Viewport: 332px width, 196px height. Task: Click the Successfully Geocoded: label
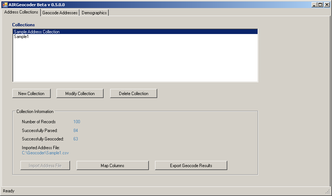click(43, 139)
